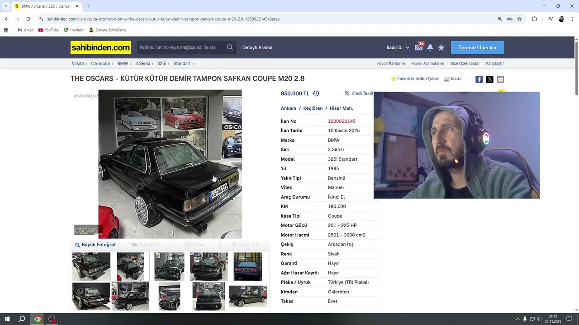Share listing on Facebook icon
The width and height of the screenshot is (579, 325).
[479, 79]
